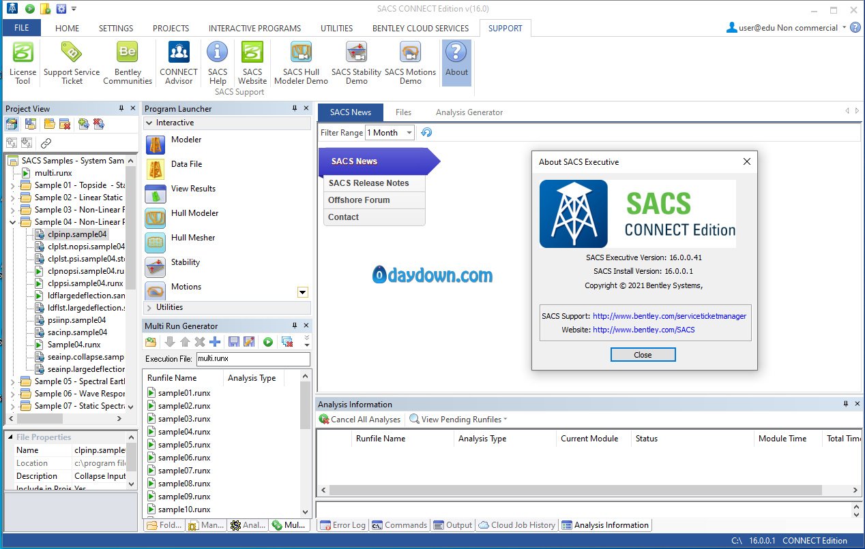Switch to the SETTINGS ribbon tab

point(116,29)
